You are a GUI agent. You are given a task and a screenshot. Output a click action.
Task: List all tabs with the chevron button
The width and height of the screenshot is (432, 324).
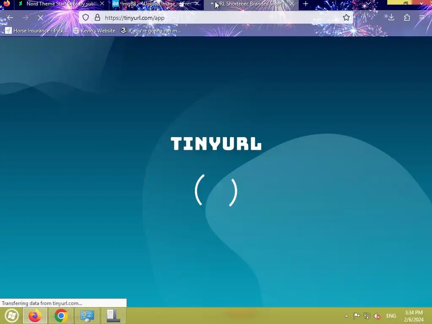coord(368,4)
